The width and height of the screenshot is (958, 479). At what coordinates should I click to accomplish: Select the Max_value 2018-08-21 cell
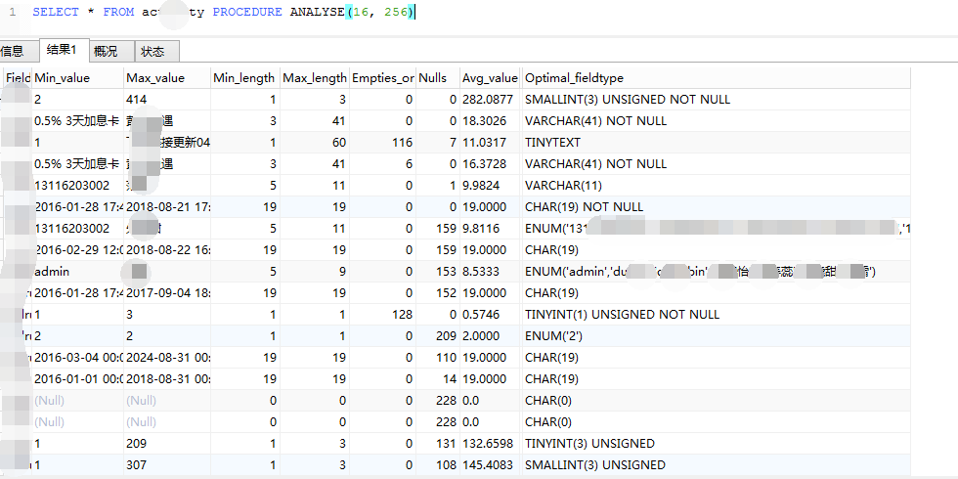tap(167, 206)
